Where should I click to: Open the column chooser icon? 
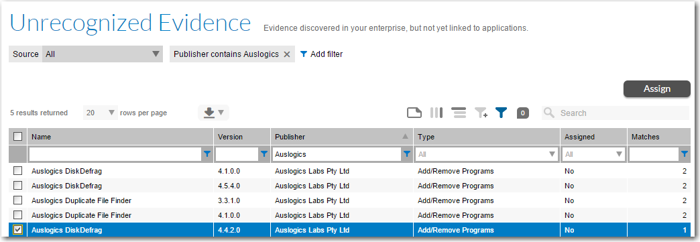pos(436,113)
